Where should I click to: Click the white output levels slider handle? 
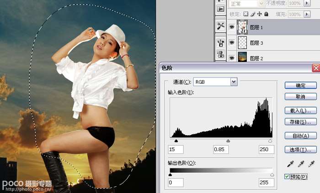tap(272, 174)
